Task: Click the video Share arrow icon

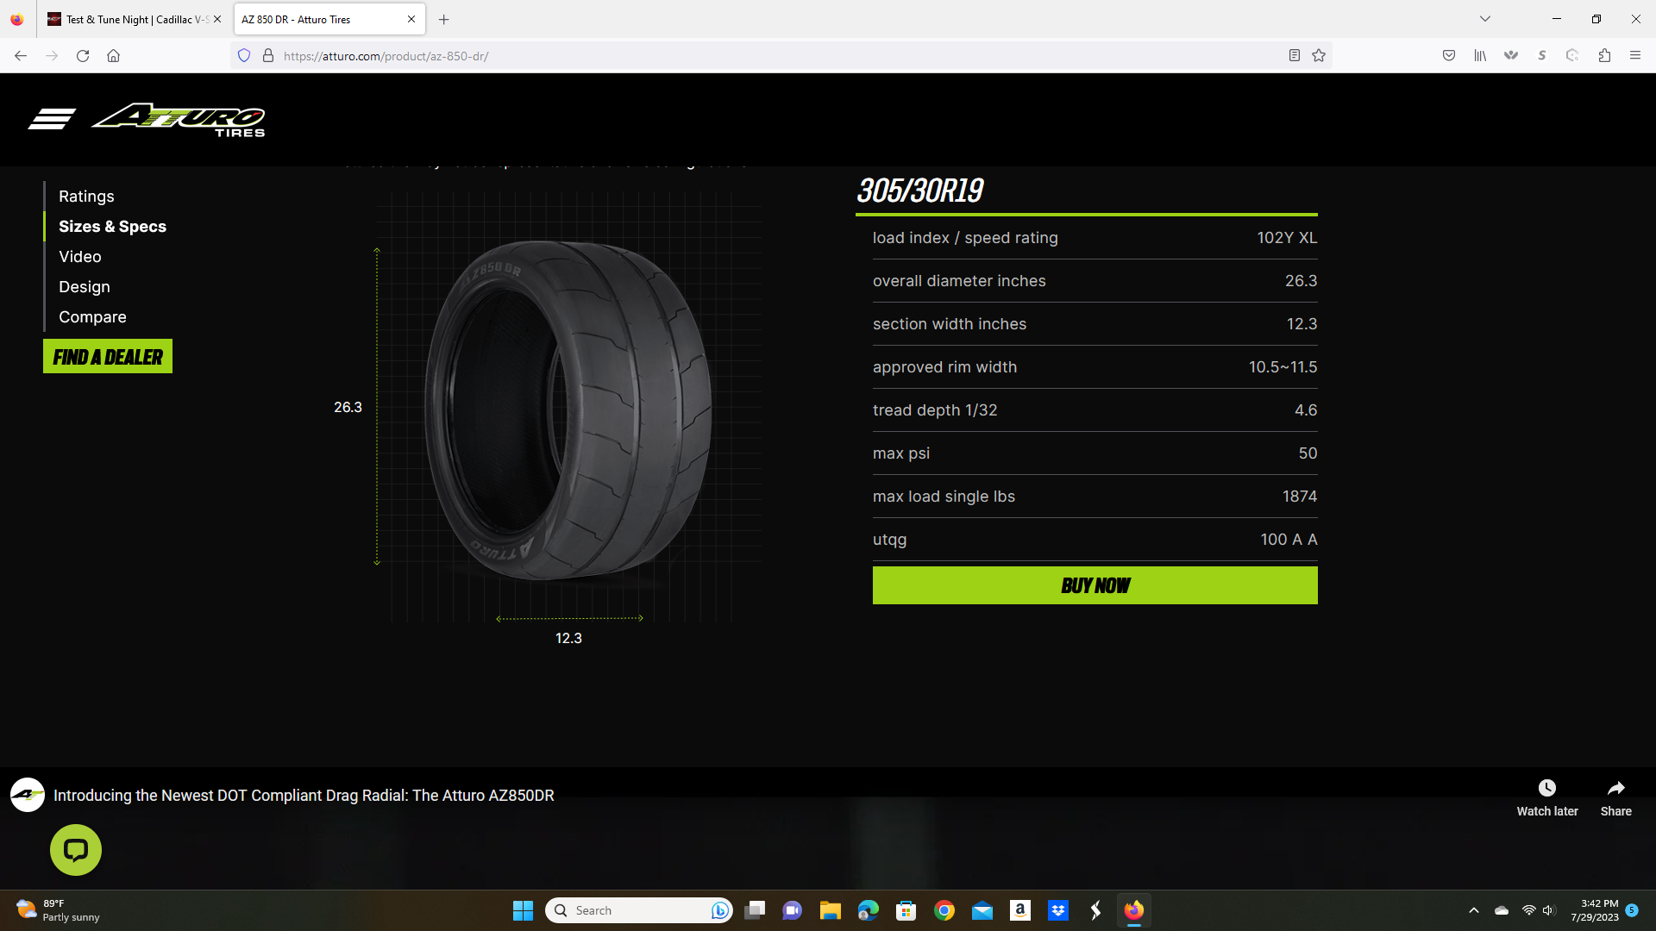Action: click(x=1615, y=788)
